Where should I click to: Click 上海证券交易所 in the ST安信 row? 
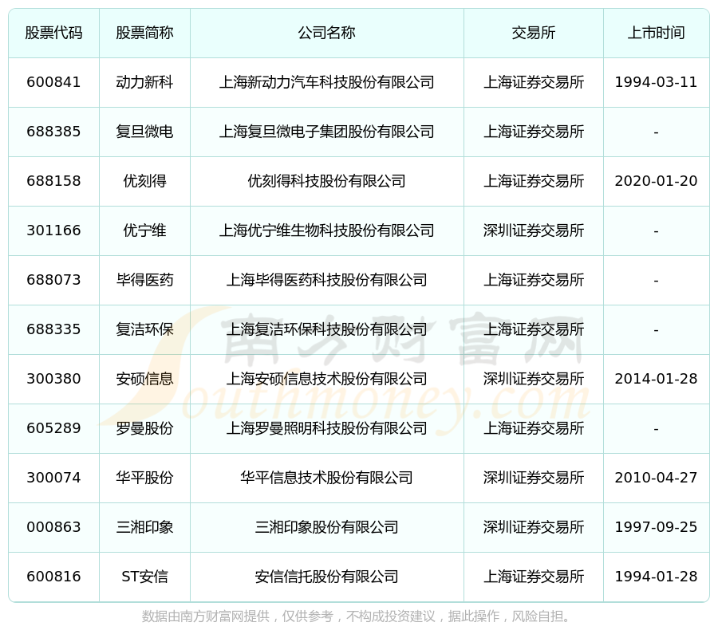(534, 577)
